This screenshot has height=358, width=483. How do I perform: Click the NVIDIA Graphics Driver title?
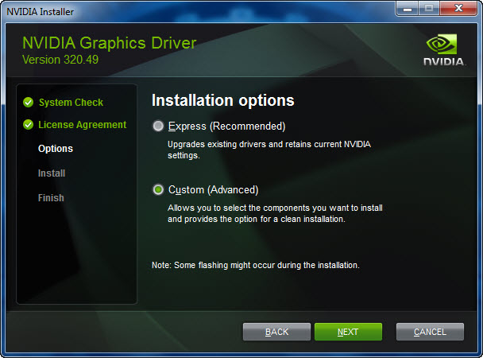pos(110,43)
